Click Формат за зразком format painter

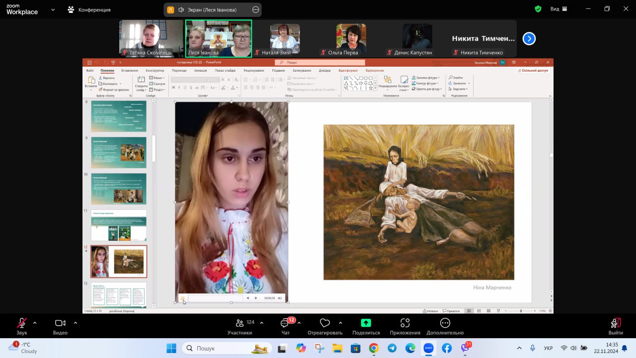point(114,89)
